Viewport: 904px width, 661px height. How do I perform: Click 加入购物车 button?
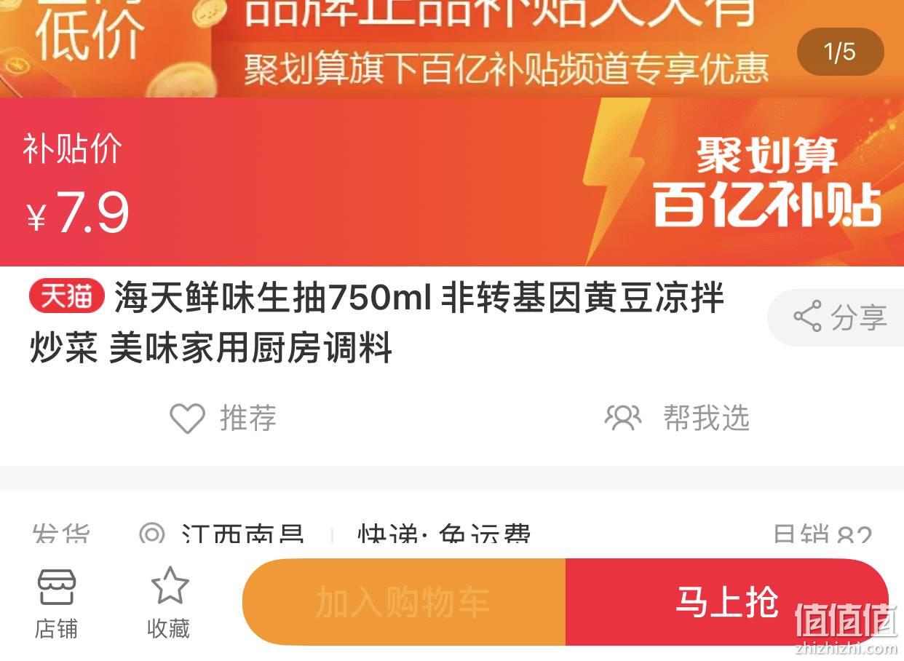coord(404,602)
